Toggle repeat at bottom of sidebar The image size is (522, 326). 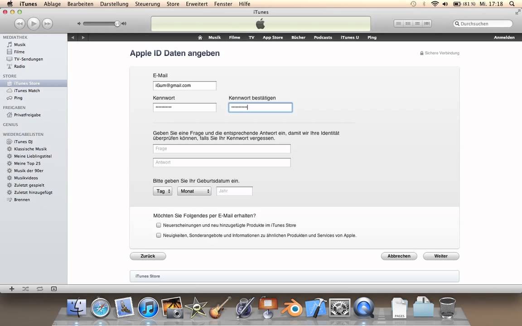click(40, 289)
